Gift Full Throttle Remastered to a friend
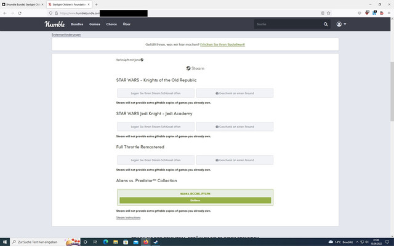Screen dimensions: 394x248 (x=235, y=160)
